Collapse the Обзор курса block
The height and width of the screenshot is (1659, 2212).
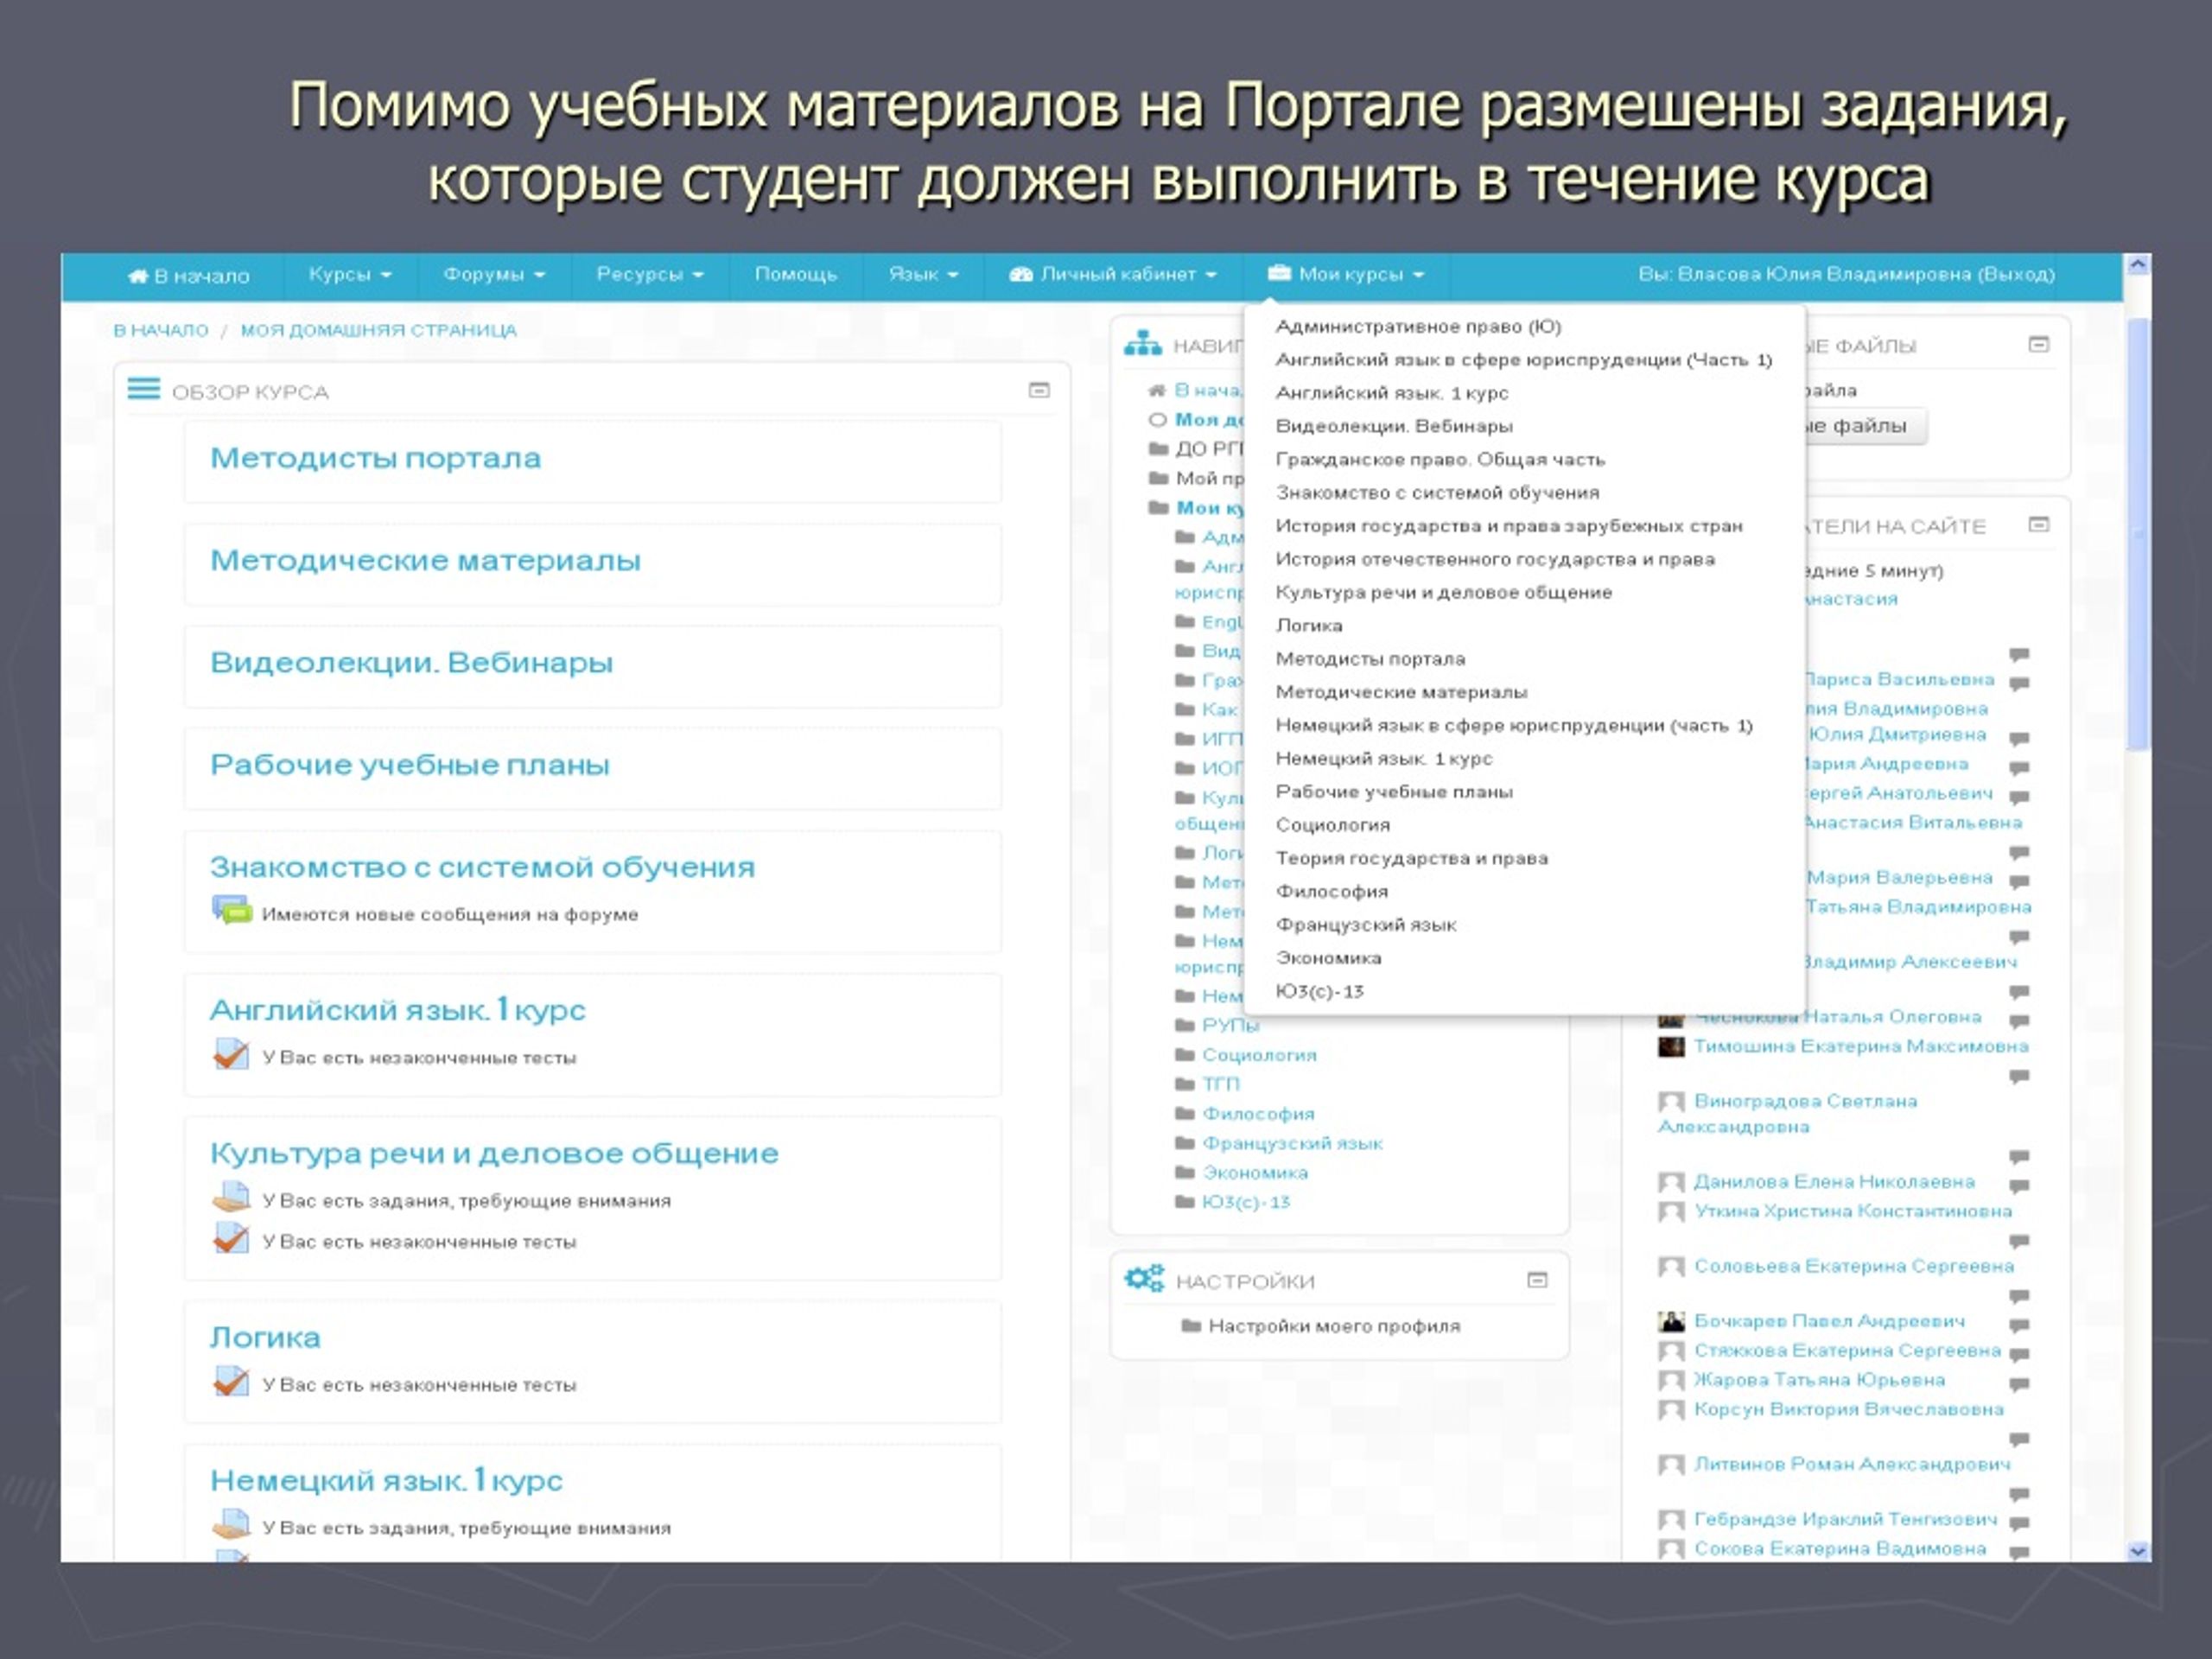click(x=1039, y=390)
